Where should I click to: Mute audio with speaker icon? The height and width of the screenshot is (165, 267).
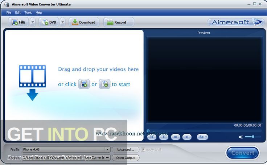[241, 137]
